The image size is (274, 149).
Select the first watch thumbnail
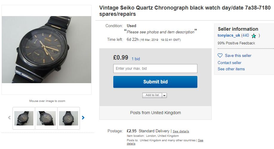tap(24, 118)
